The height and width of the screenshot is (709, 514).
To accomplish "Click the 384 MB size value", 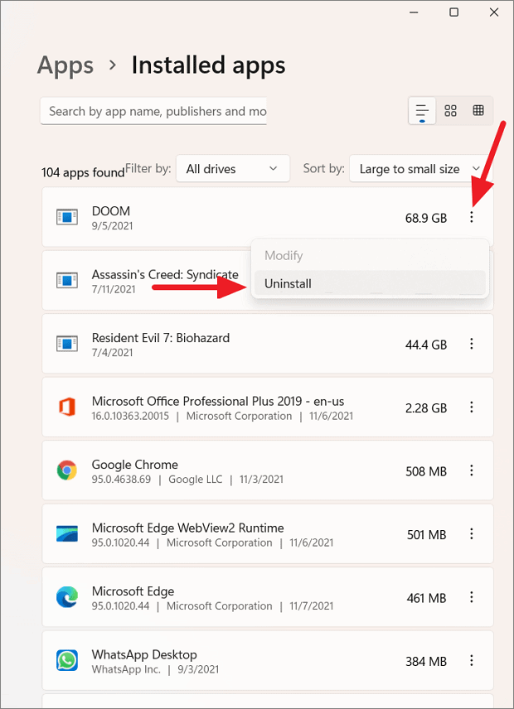I will click(x=426, y=661).
